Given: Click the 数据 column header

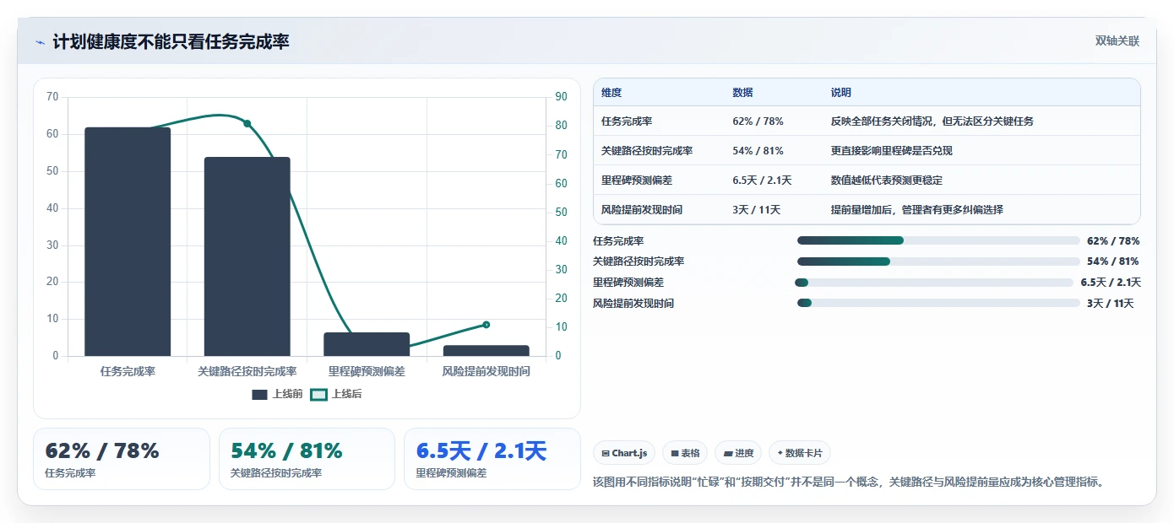Looking at the screenshot, I should coord(742,93).
